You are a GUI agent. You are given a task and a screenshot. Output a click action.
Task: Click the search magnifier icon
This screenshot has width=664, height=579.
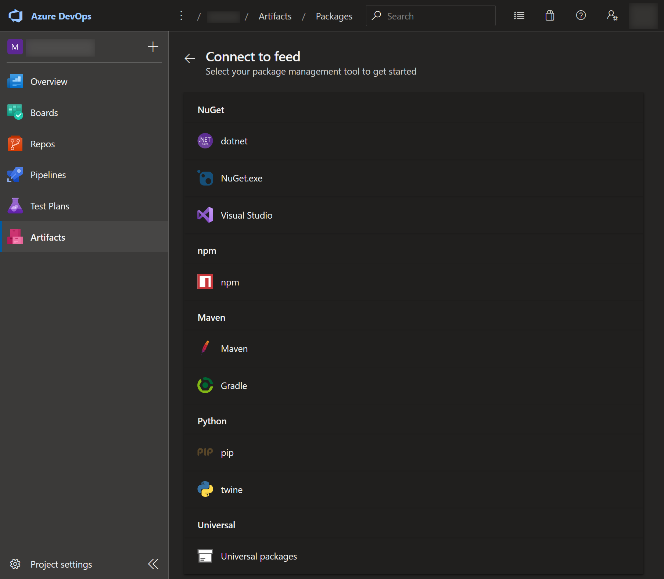[x=376, y=16]
